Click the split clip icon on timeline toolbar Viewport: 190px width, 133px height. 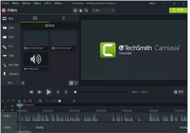click(30, 101)
